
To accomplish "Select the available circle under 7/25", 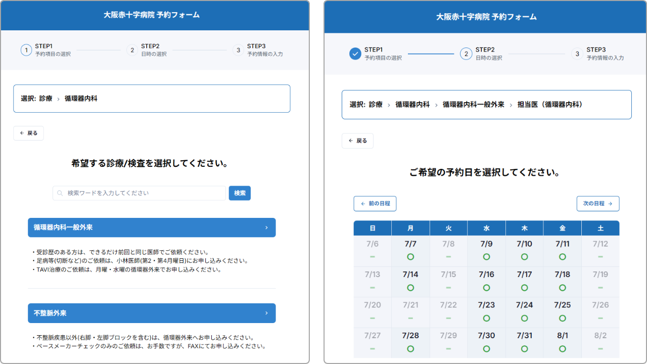I will pos(563,318).
